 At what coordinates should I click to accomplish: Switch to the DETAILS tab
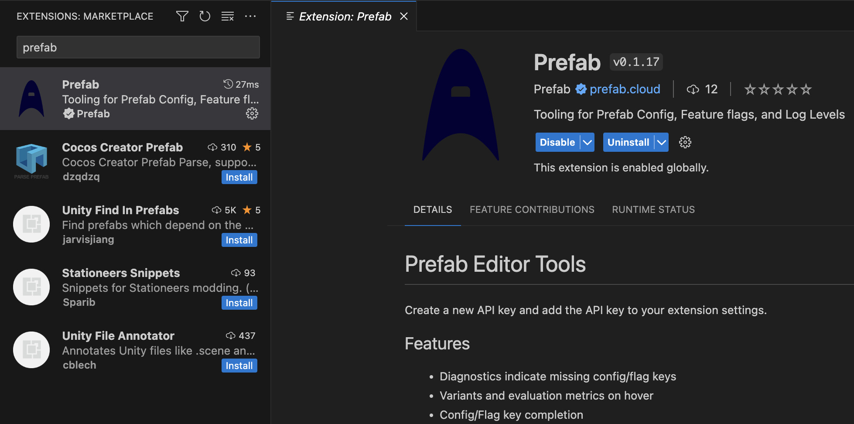tap(433, 210)
